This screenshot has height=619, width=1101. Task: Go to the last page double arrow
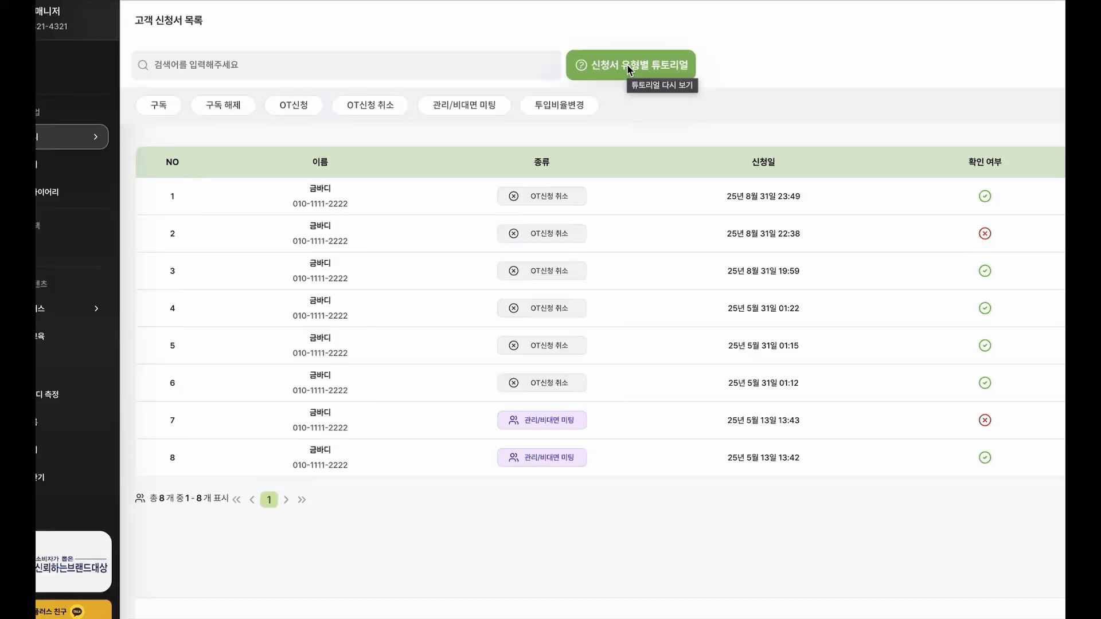coord(302,500)
